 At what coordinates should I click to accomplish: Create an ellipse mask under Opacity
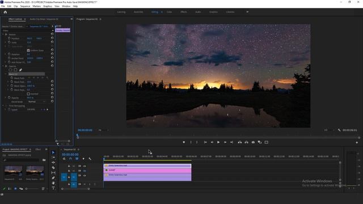point(10,70)
